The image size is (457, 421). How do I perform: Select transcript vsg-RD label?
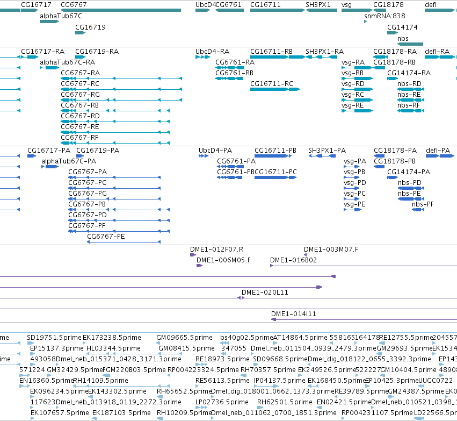353,84
